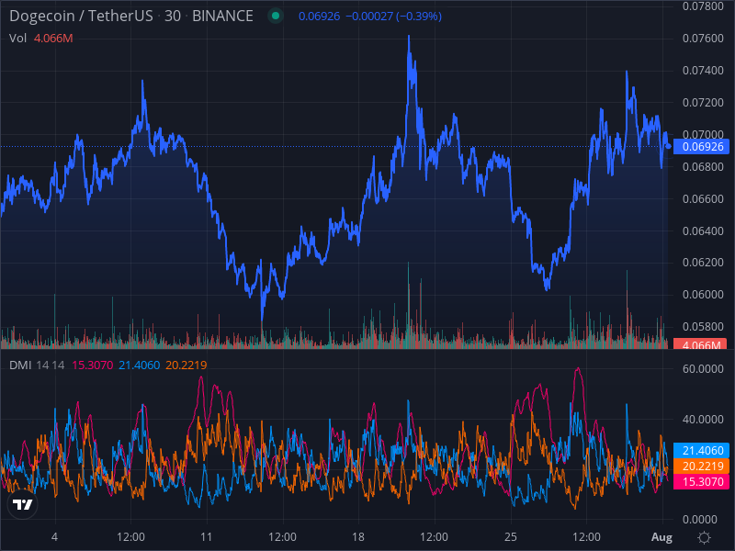735x551 pixels.
Task: Click the pink 15.3070 axis tag
Action: [702, 481]
